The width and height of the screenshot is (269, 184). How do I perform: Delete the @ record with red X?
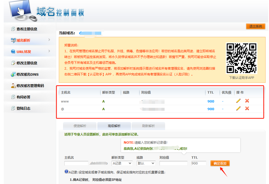[247, 108]
